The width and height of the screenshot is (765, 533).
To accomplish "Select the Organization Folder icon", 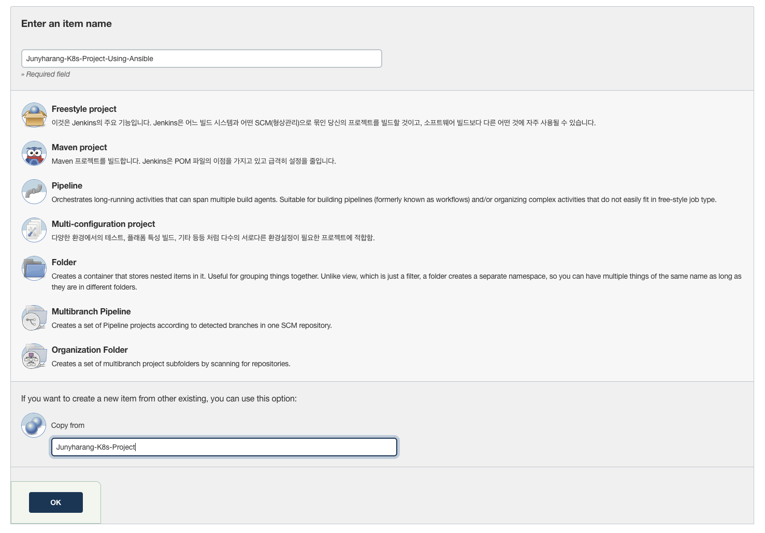I will click(x=34, y=356).
